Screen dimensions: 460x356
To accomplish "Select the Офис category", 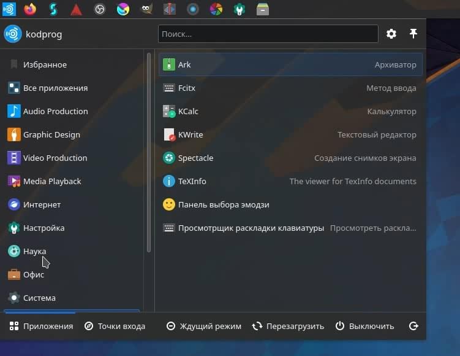I will pyautogui.click(x=72, y=274).
